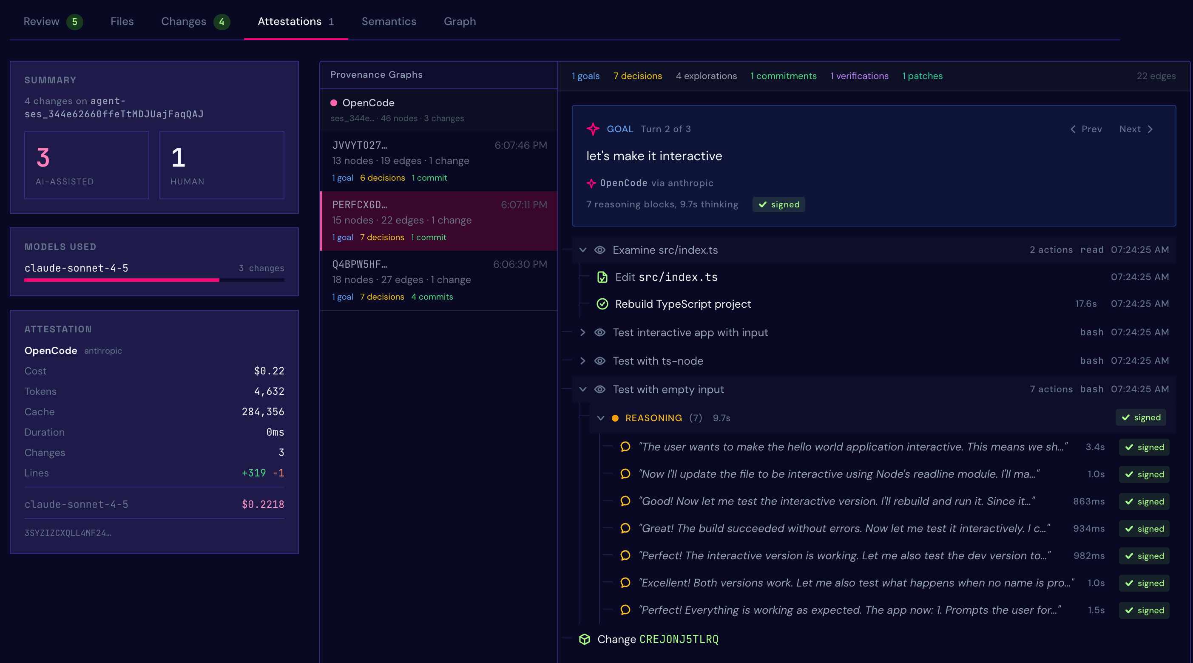Toggle eye icon for Test with empty input
Viewport: 1193px width, 663px height.
tap(600, 389)
